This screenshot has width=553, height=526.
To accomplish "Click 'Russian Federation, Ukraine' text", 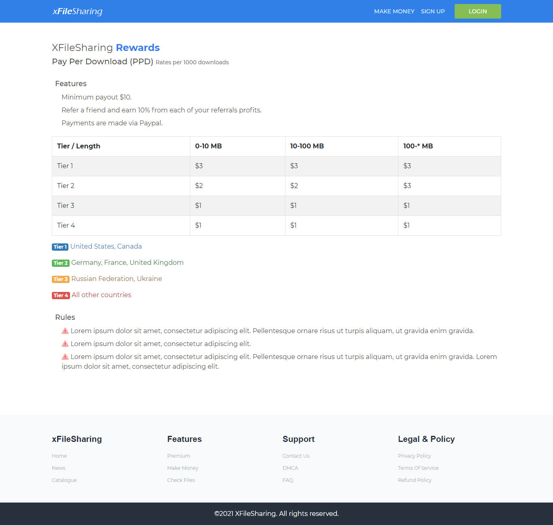I will tap(117, 279).
